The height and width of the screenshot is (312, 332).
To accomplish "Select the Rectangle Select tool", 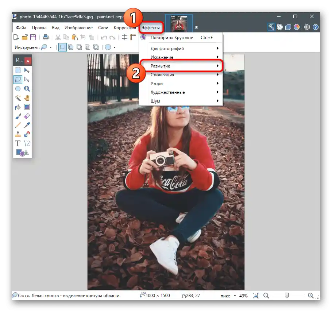I will coord(18,70).
